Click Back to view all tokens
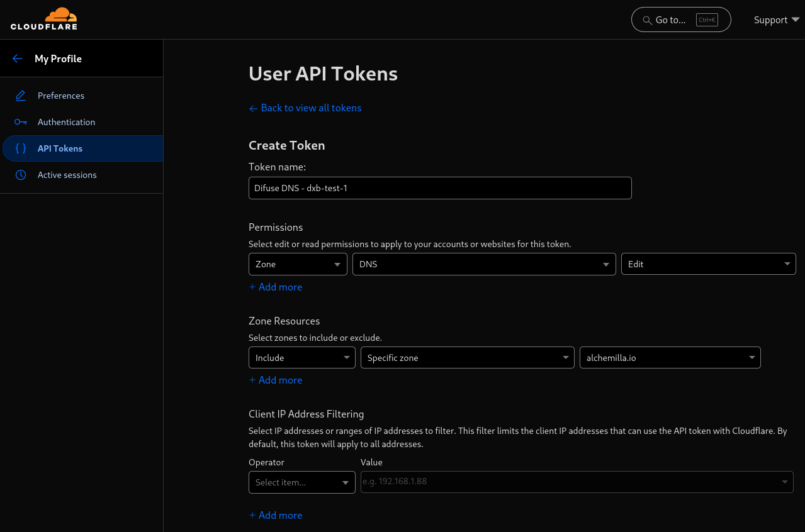This screenshot has width=805, height=532. click(305, 108)
